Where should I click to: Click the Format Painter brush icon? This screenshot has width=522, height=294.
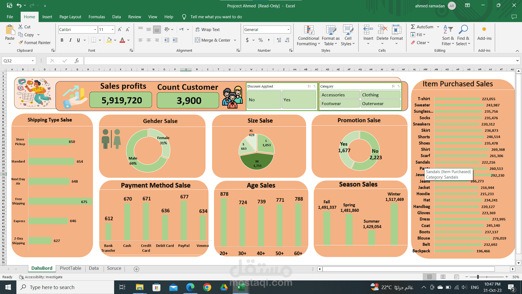(21, 42)
